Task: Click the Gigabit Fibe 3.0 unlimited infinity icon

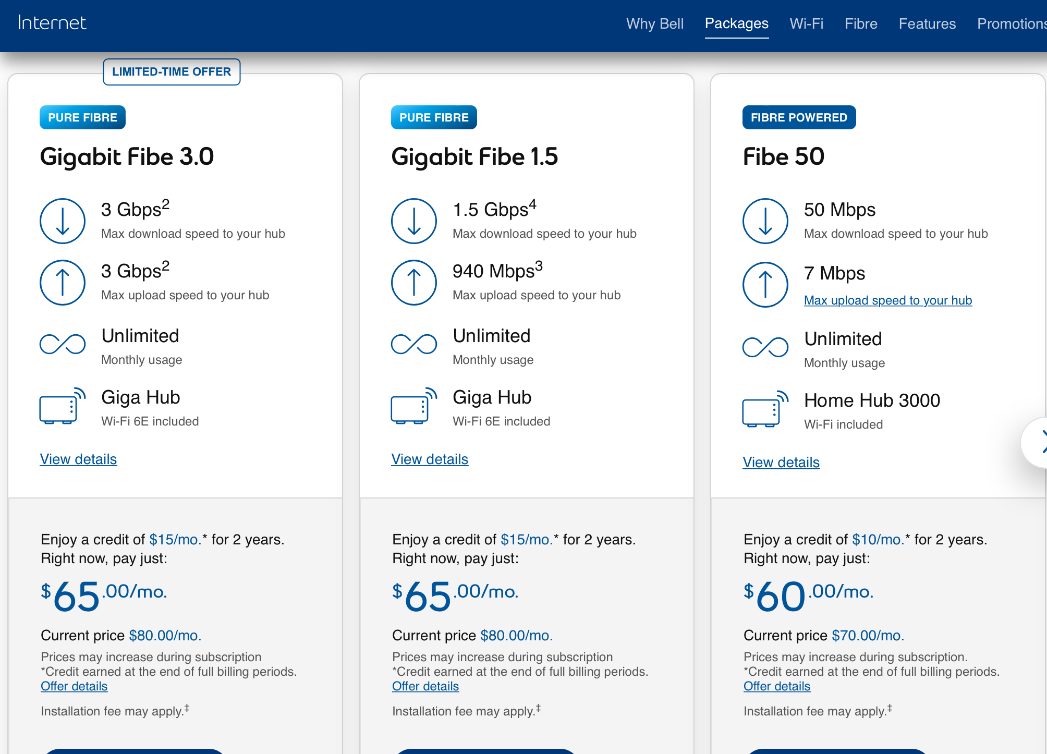Action: (x=63, y=344)
